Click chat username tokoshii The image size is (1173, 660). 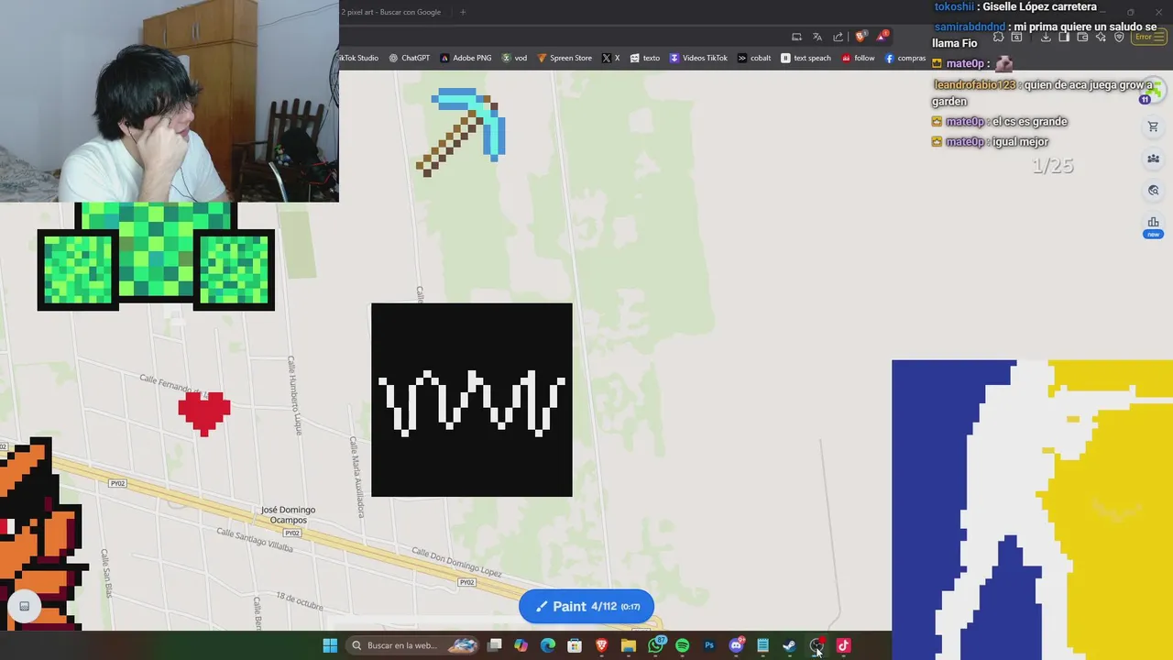(x=955, y=6)
